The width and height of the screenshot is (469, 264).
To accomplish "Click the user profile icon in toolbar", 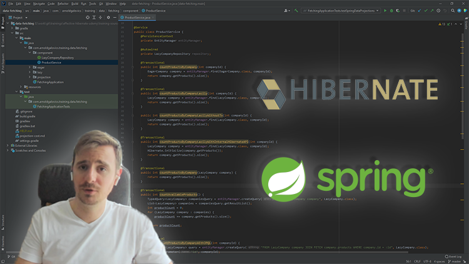I will [x=286, y=11].
